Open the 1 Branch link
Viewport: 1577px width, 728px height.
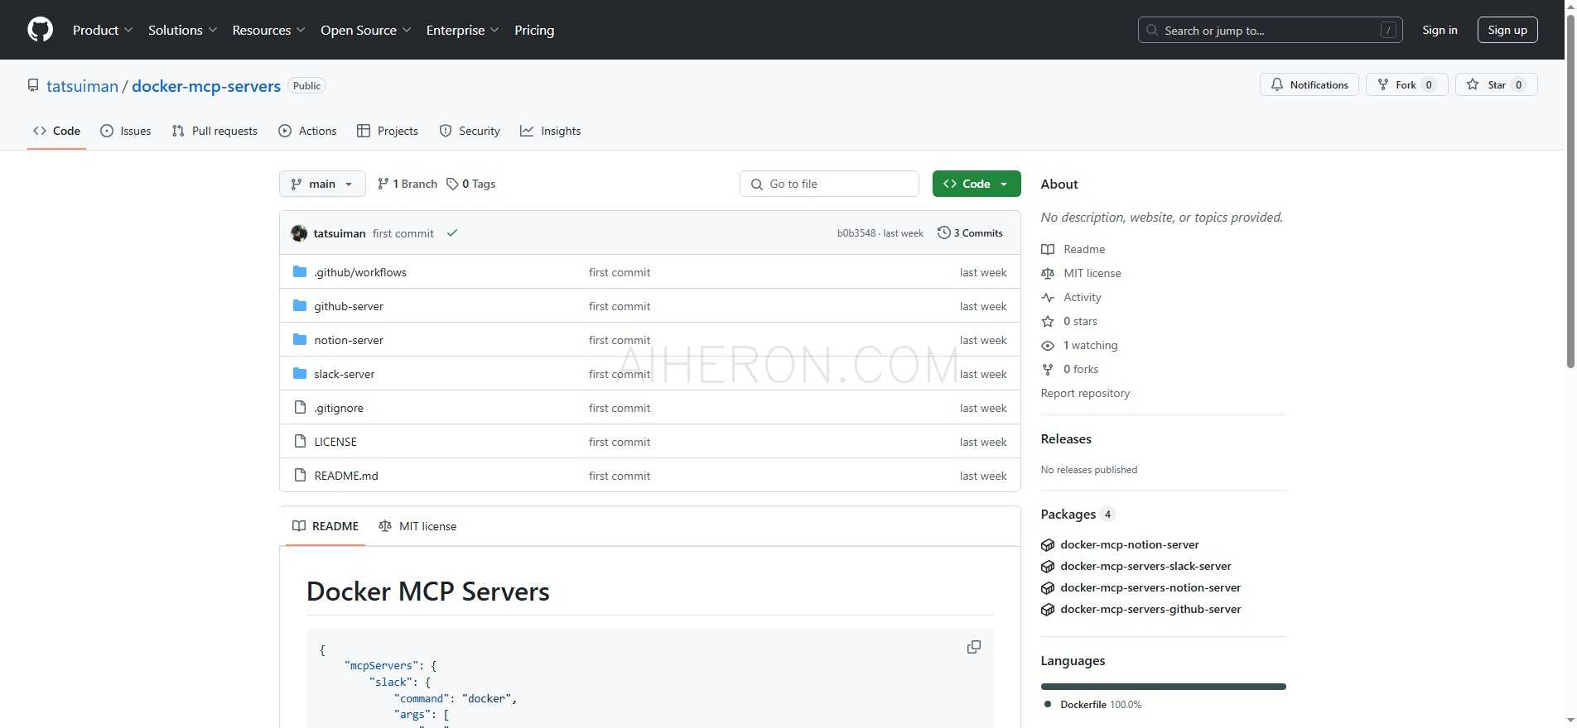click(407, 184)
